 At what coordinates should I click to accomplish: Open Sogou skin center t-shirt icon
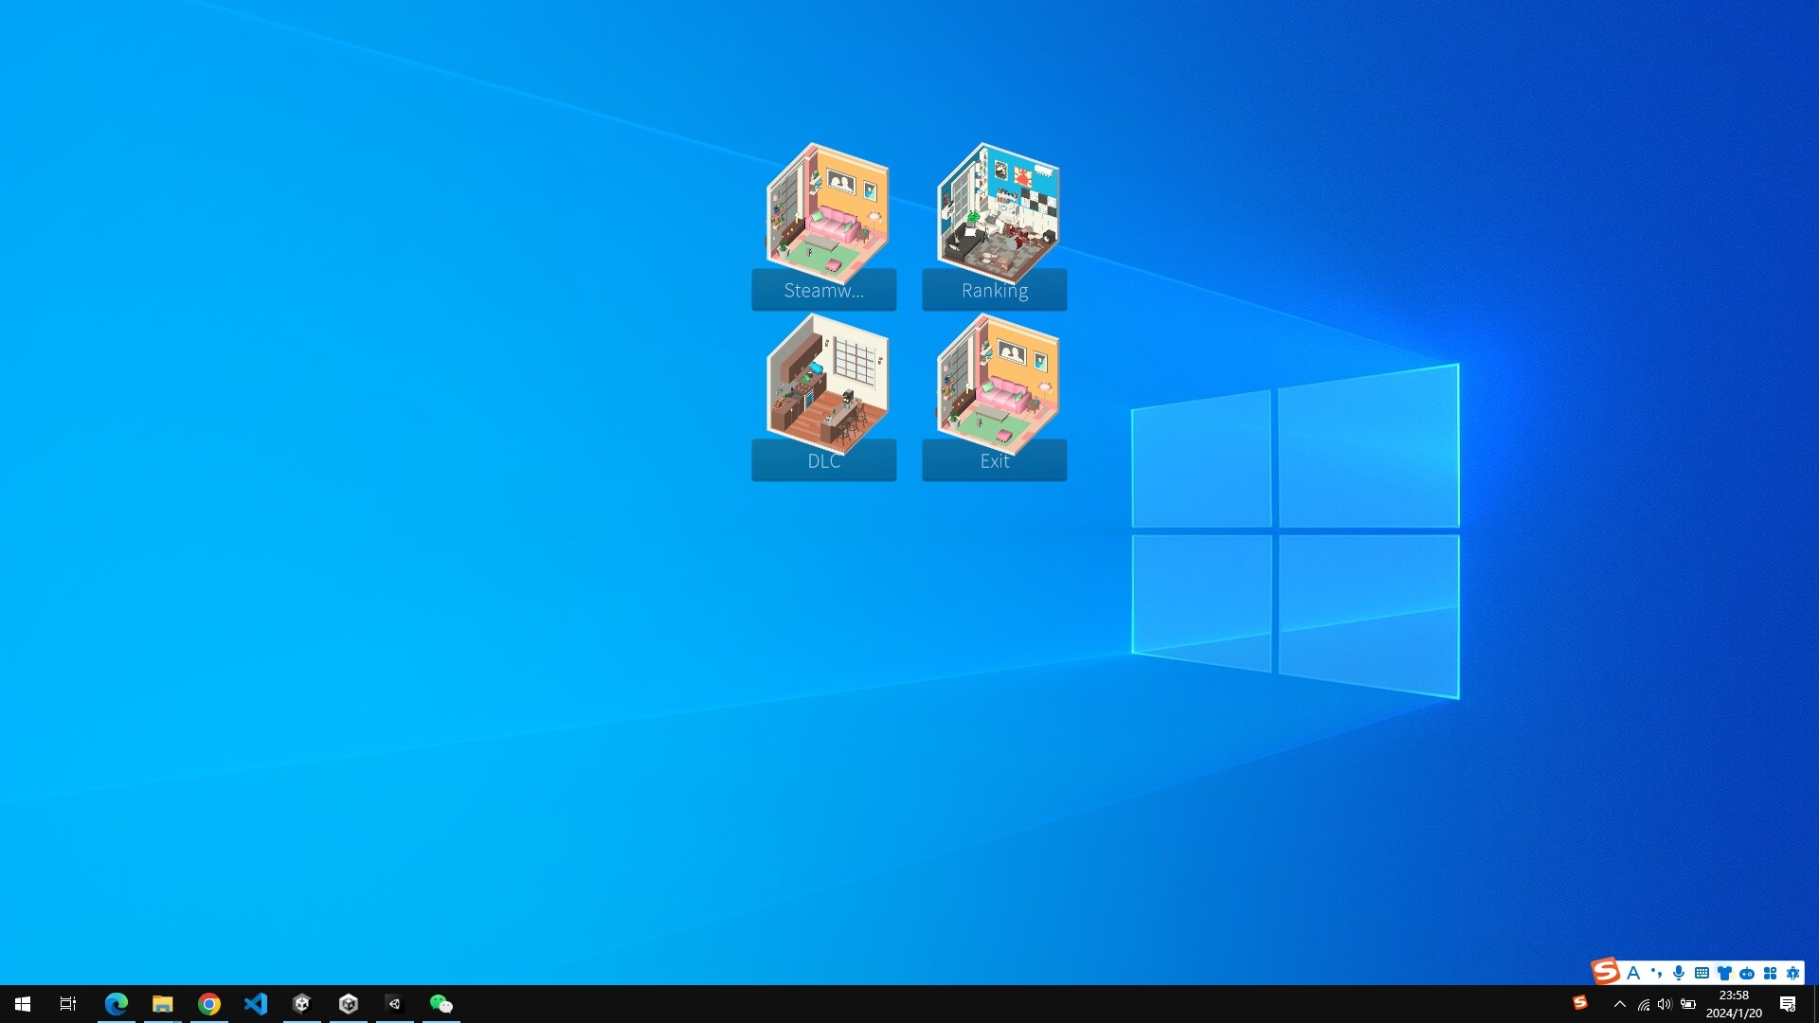point(1724,973)
